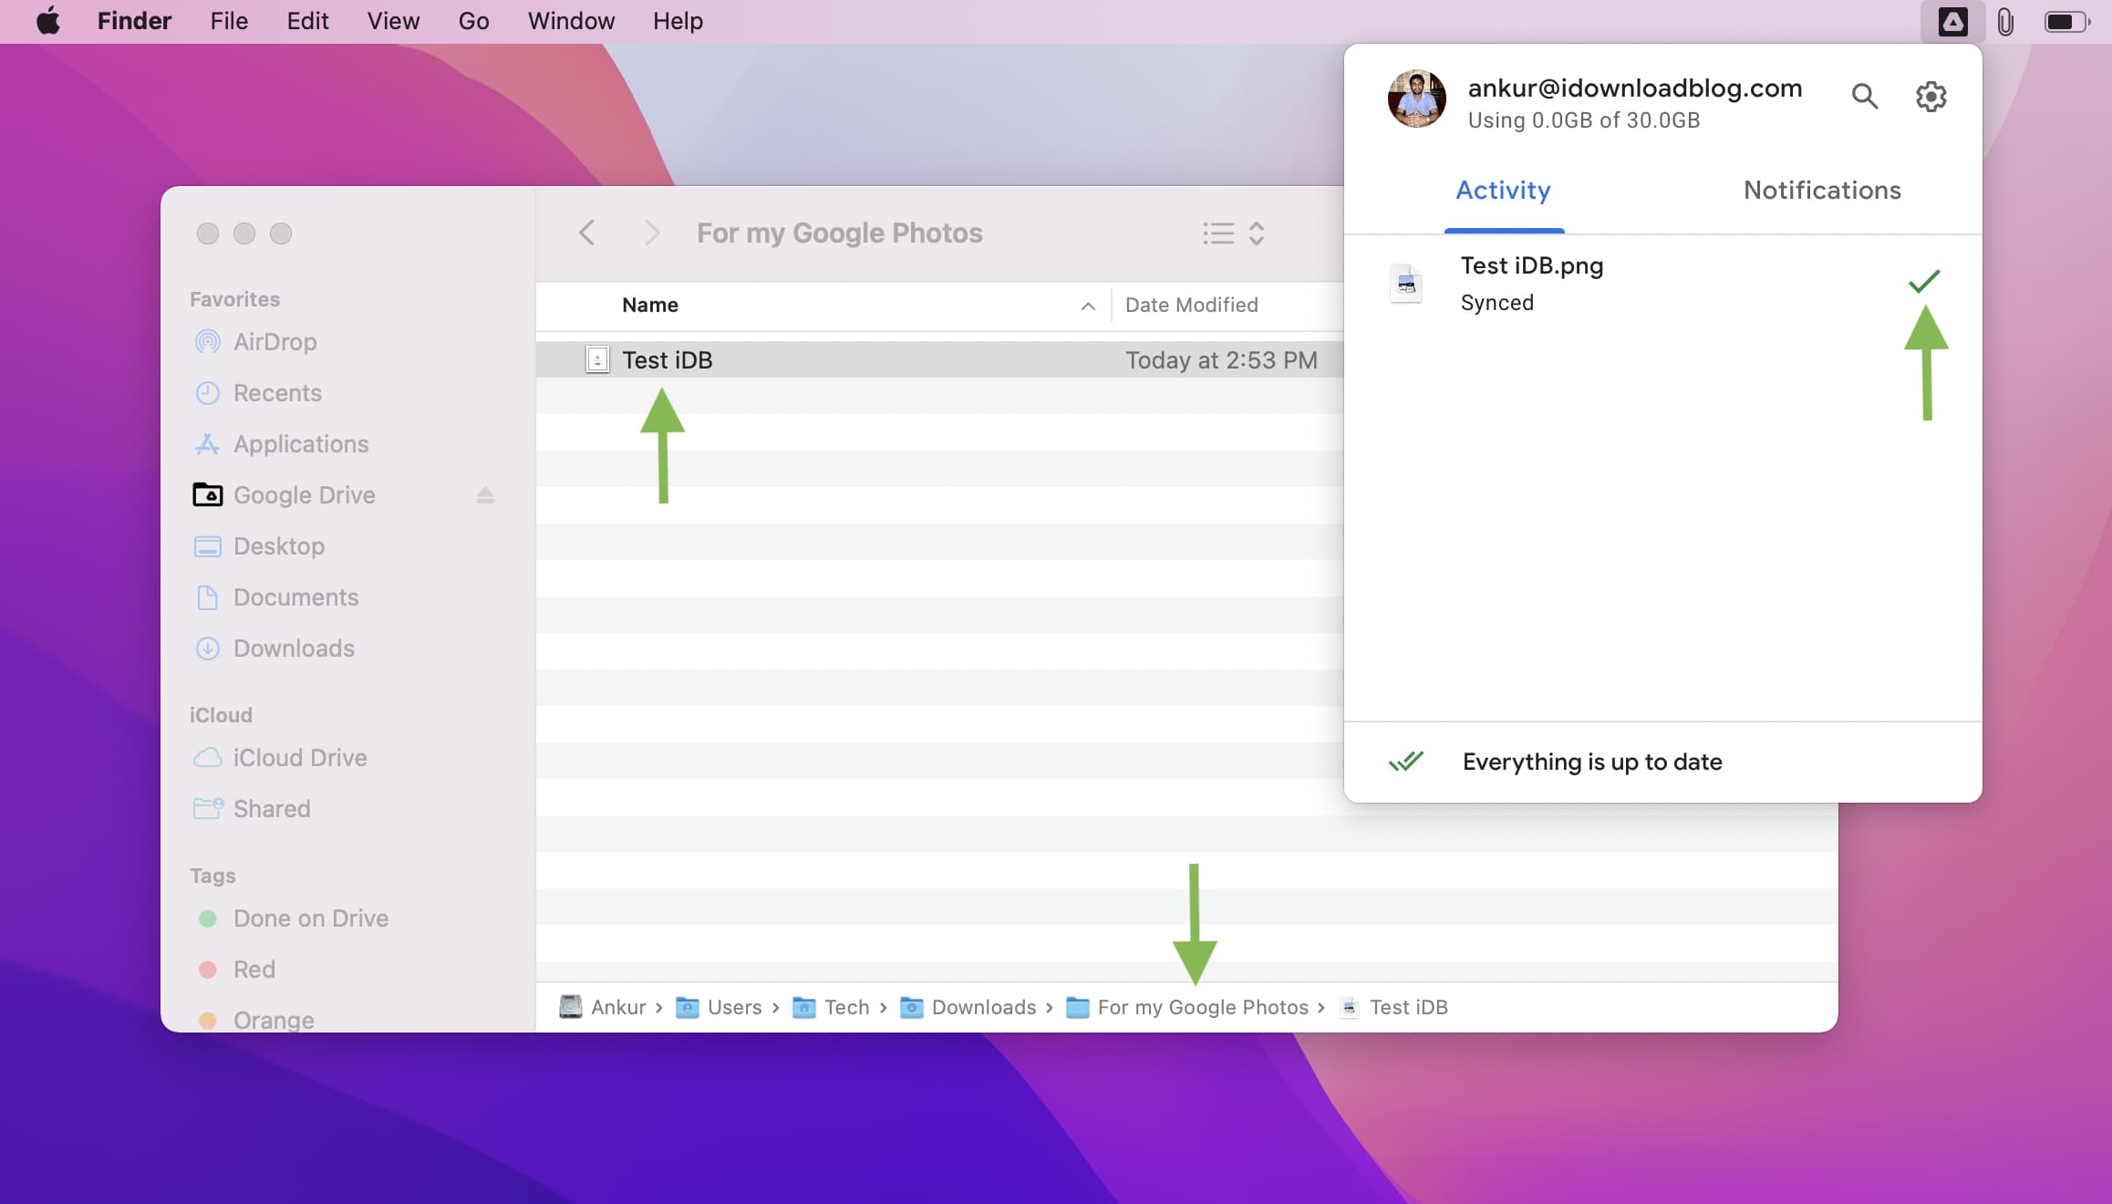Select the green Done on Drive tag dot
This screenshot has width=2112, height=1204.
(x=208, y=919)
